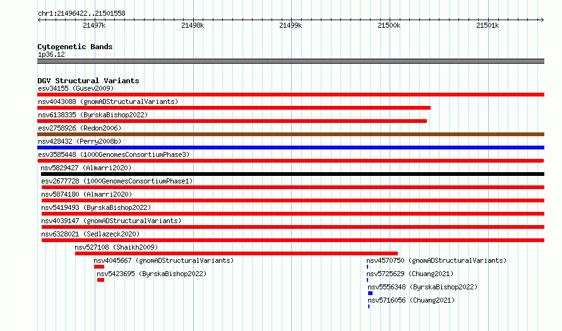Select blue nsv5556348 (ByrskaBishop2022) block
Image resolution: width=562 pixels, height=331 pixels.
(x=370, y=293)
